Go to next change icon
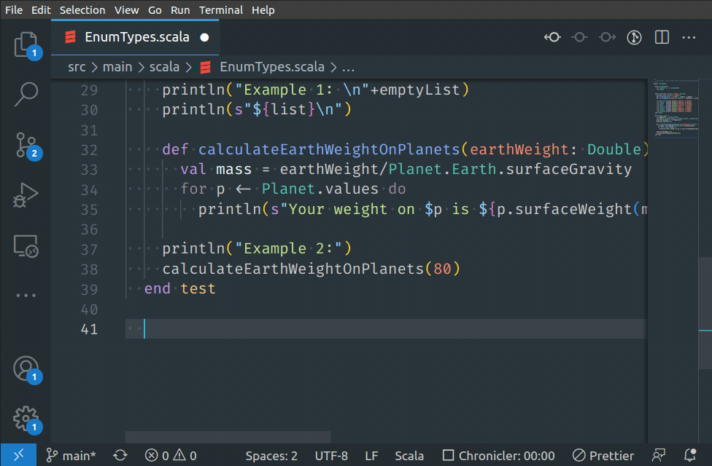Screen dimensions: 712x466 coord(607,37)
